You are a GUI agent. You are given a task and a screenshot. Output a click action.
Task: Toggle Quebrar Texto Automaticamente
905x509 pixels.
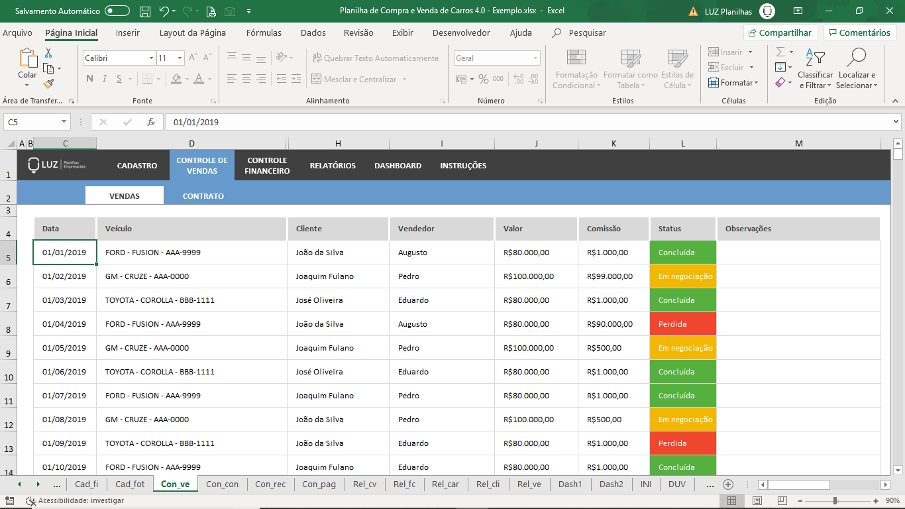click(376, 58)
